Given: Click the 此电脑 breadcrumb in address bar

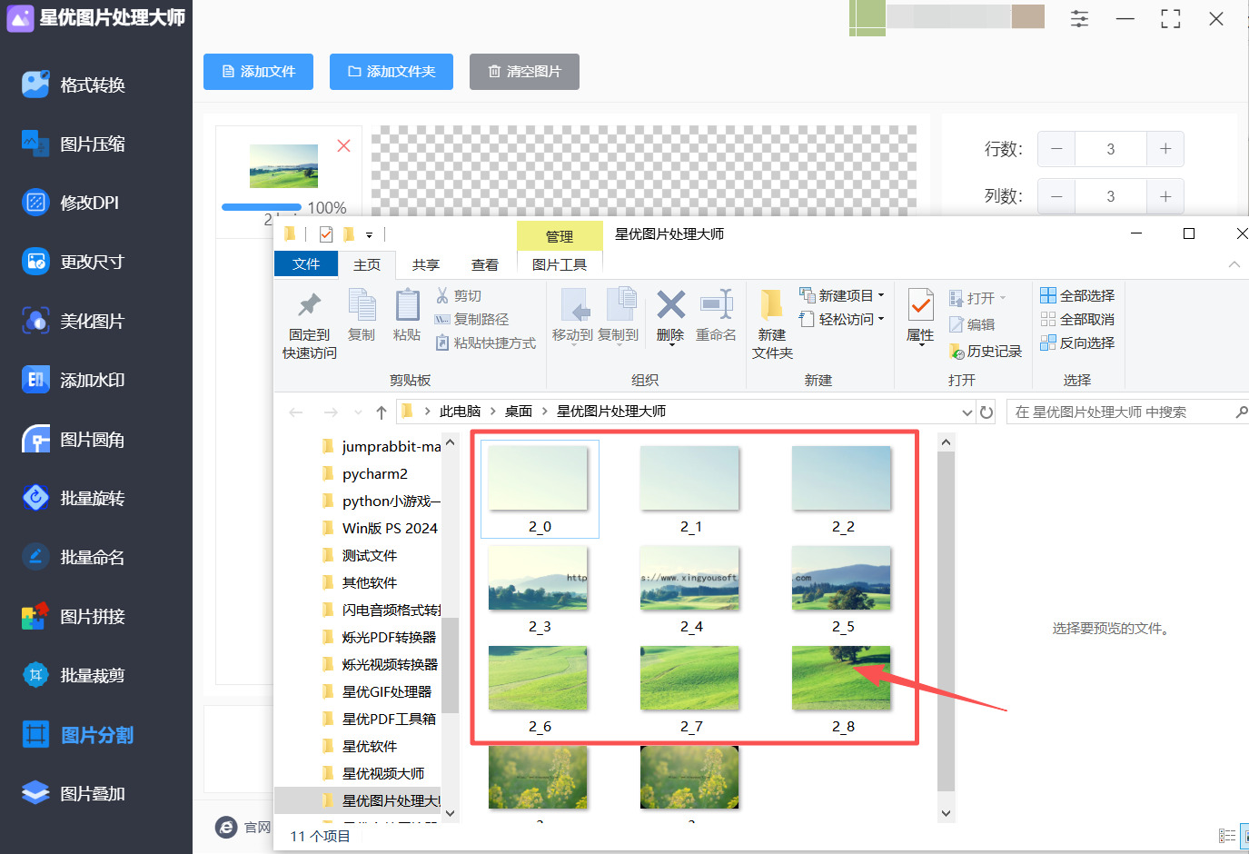Looking at the screenshot, I should pos(460,412).
